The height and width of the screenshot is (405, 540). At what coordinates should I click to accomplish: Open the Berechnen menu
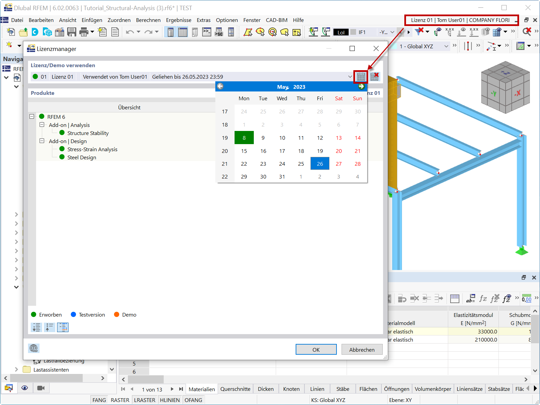(148, 20)
